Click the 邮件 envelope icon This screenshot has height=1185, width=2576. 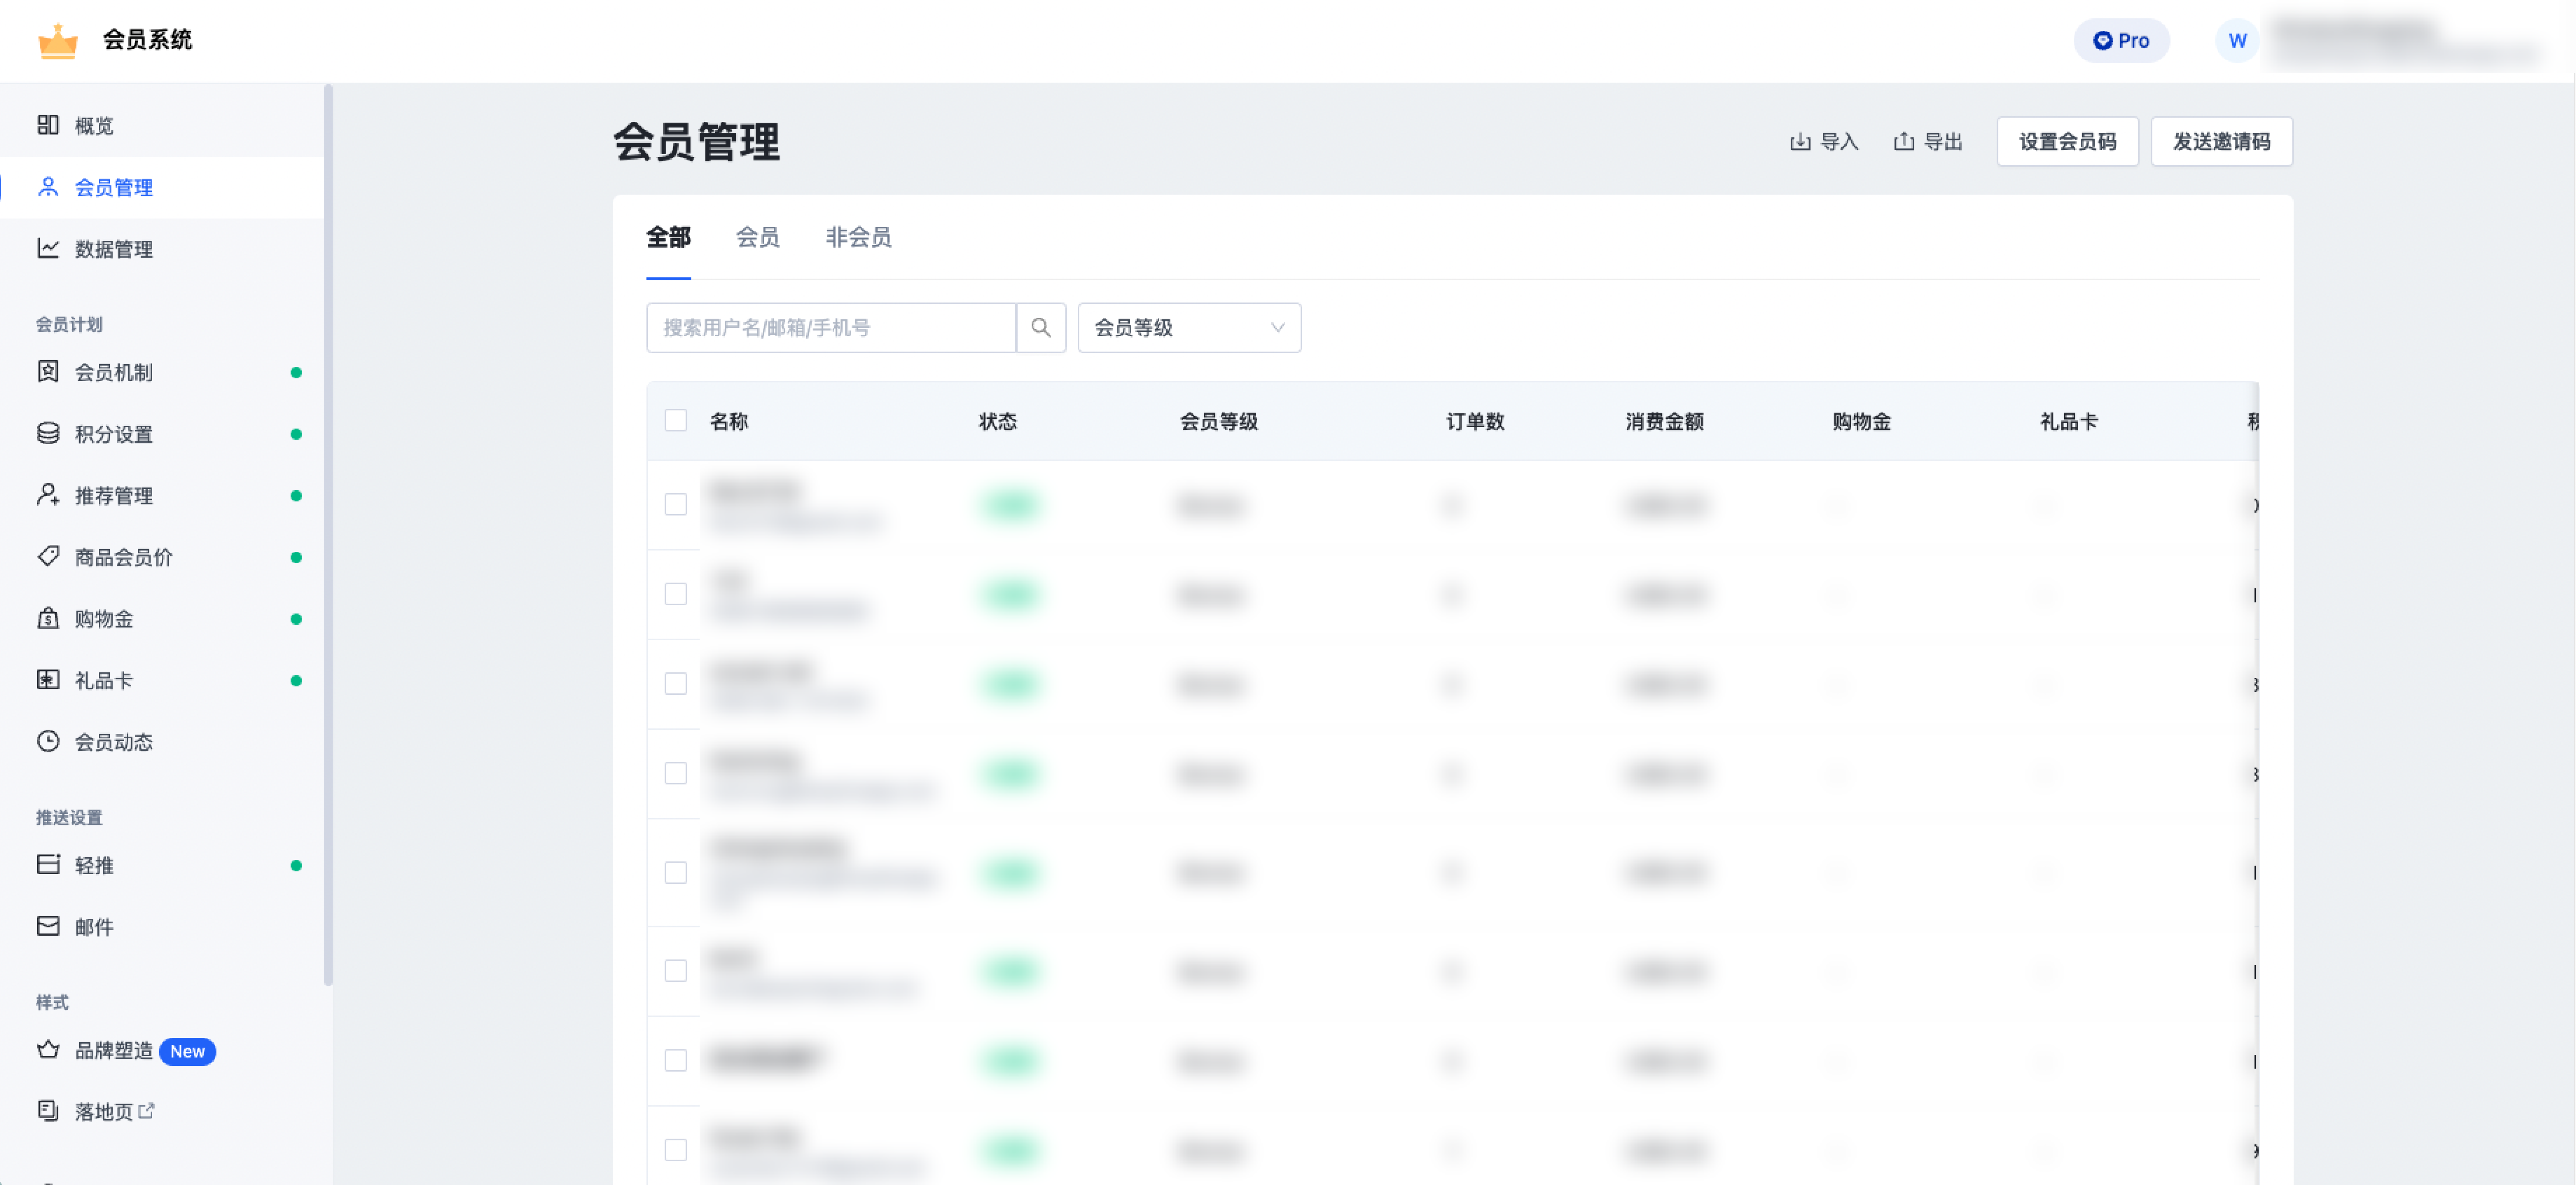point(48,926)
